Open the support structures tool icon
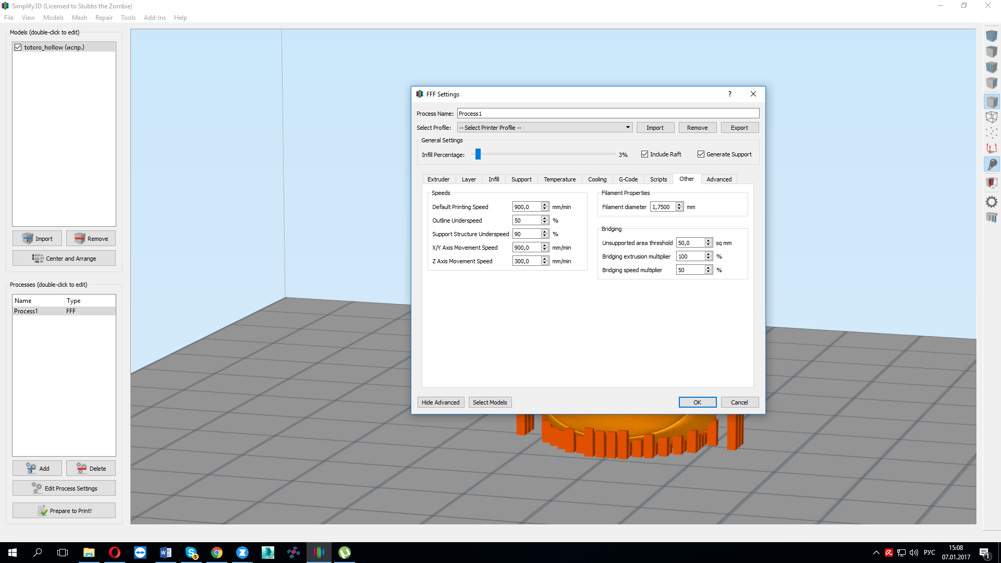The width and height of the screenshot is (1001, 563). coord(992,217)
